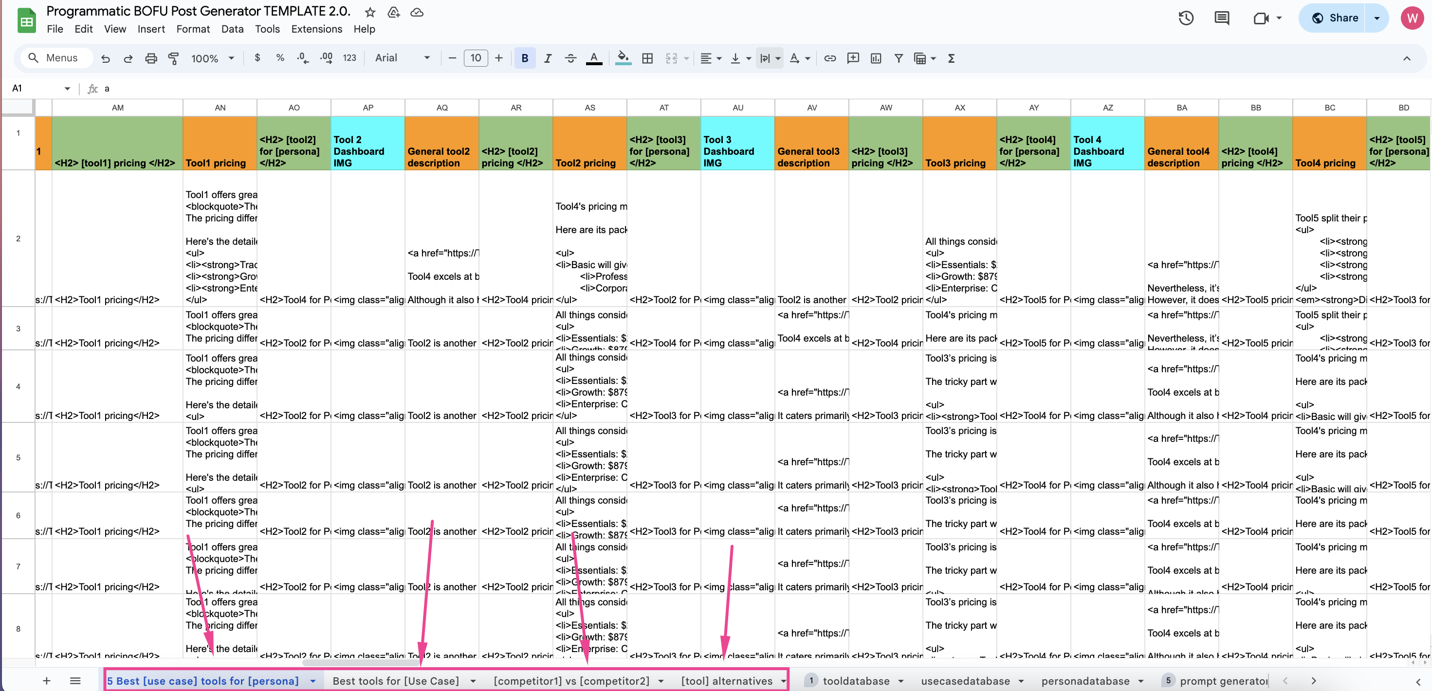Format as percent icon

point(280,58)
